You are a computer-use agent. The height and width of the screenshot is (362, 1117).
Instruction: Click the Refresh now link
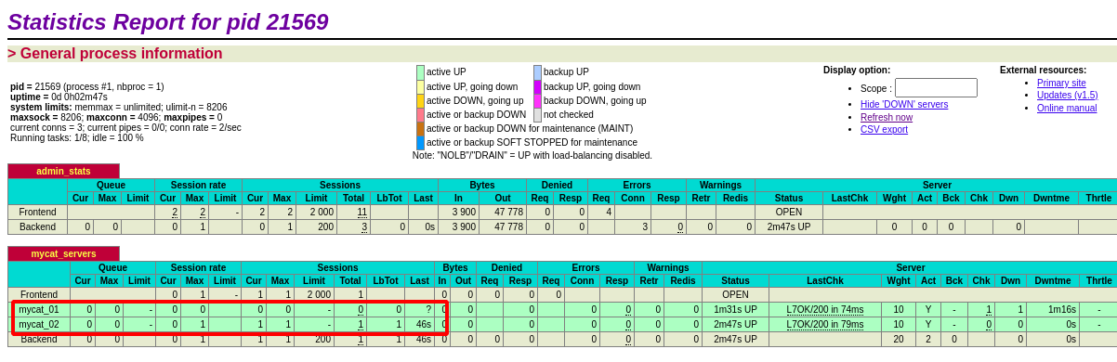click(x=887, y=117)
